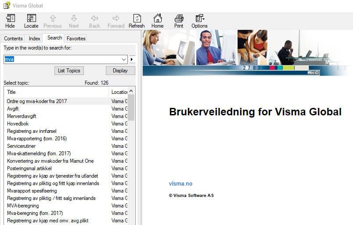
Task: Click the Next arrow icon
Action: (x=74, y=21)
